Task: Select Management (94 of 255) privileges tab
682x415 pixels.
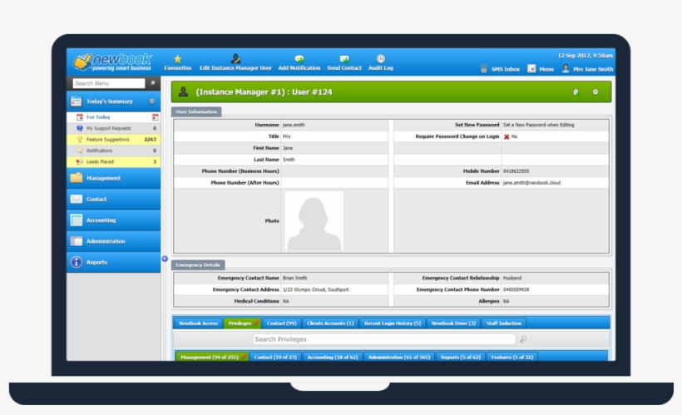Action: [212, 357]
